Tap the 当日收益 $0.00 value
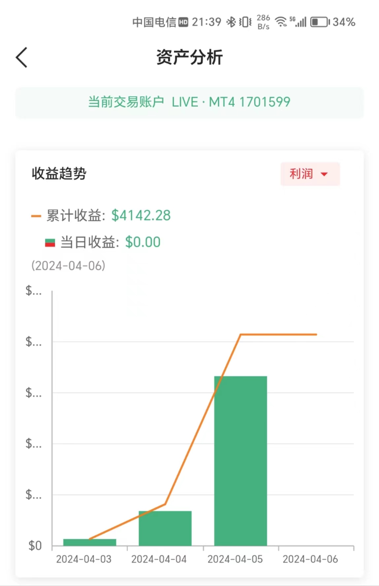The image size is (379, 586). coord(143,242)
